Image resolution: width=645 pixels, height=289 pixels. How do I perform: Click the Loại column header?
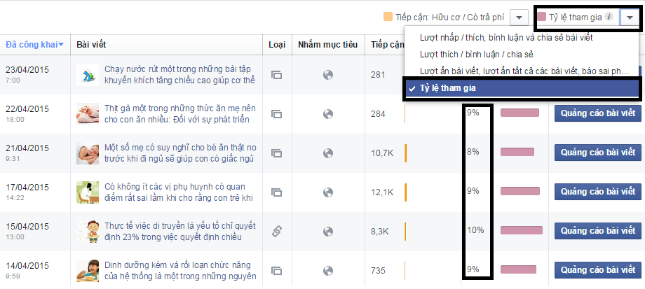point(277,45)
